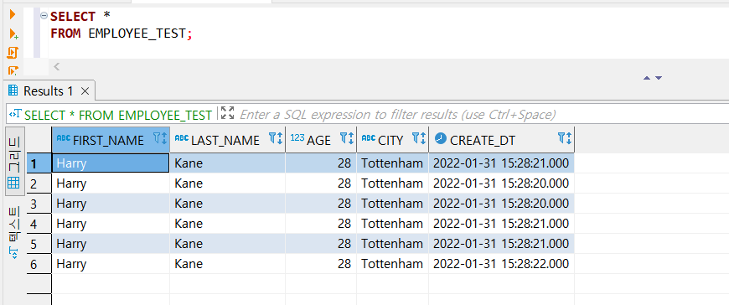Select the AGE column header

point(321,139)
